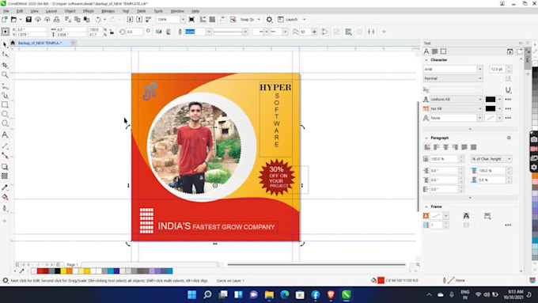
Task: Set paragraph alignment to center
Action: [445, 147]
